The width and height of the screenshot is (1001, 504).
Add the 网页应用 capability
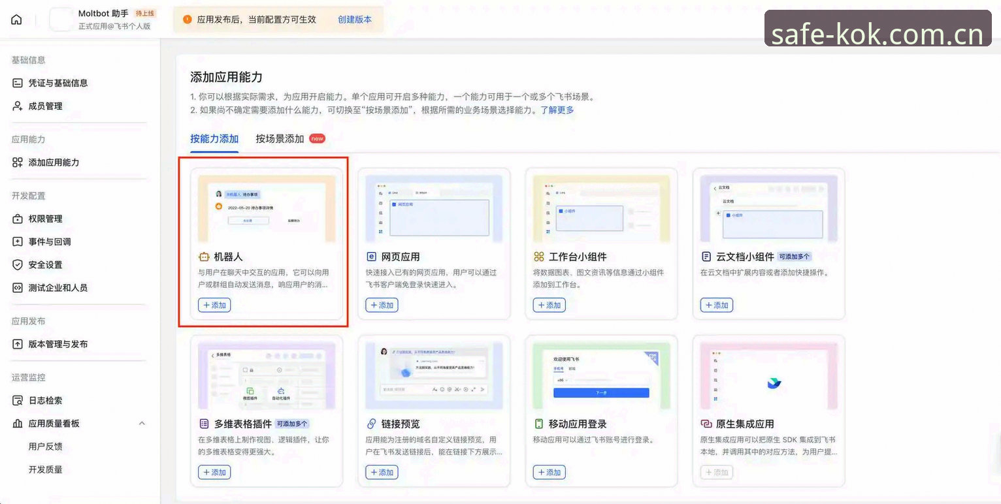pos(382,305)
